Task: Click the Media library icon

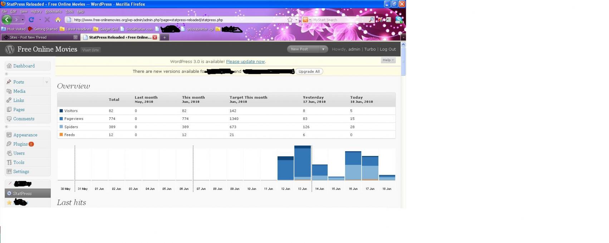Action: [x=9, y=91]
